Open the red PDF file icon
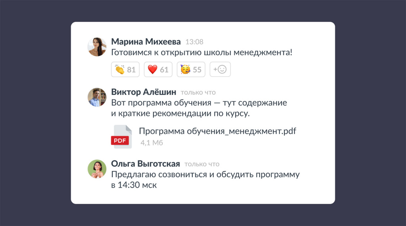Screen dimensions: 406x226 click(x=122, y=137)
